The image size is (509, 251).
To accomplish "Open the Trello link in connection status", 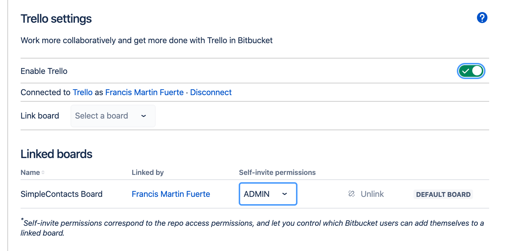I will tap(83, 93).
